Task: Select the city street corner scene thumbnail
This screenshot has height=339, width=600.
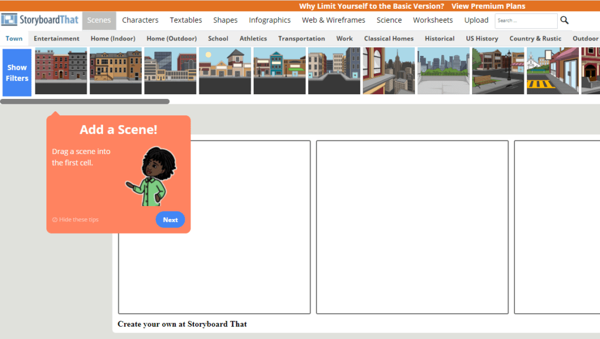Action: [x=334, y=71]
